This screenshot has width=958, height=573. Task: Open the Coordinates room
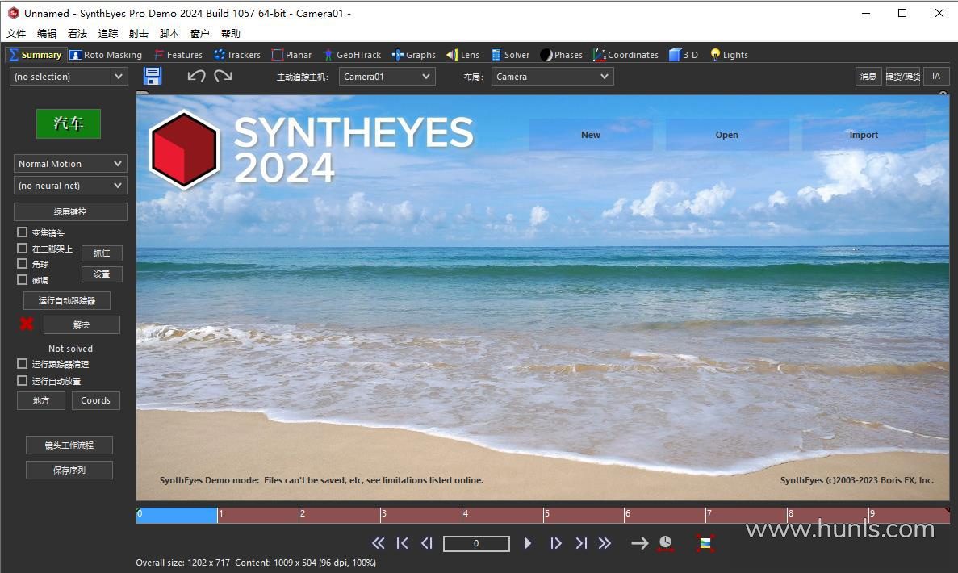click(625, 55)
